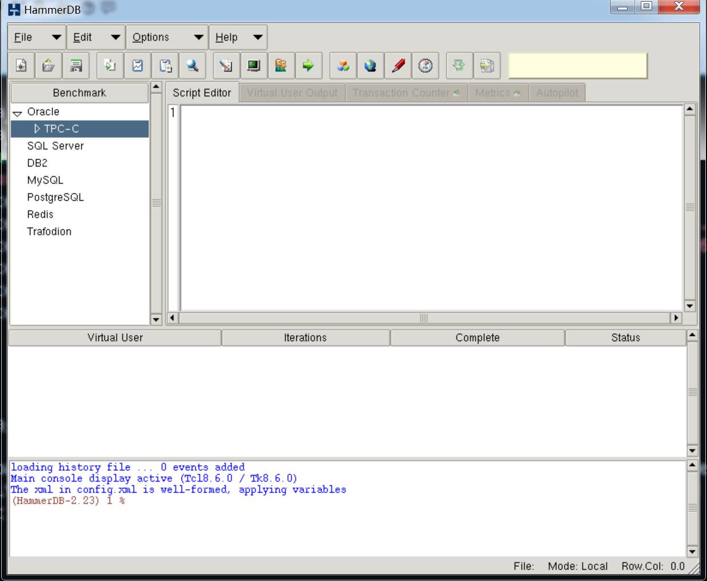Click the Benchmark panel header button
Image resolution: width=707 pixels, height=581 pixels.
(79, 93)
